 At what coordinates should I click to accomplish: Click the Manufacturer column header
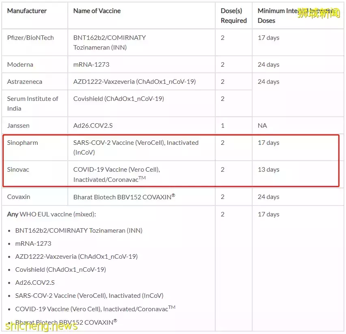coord(26,11)
